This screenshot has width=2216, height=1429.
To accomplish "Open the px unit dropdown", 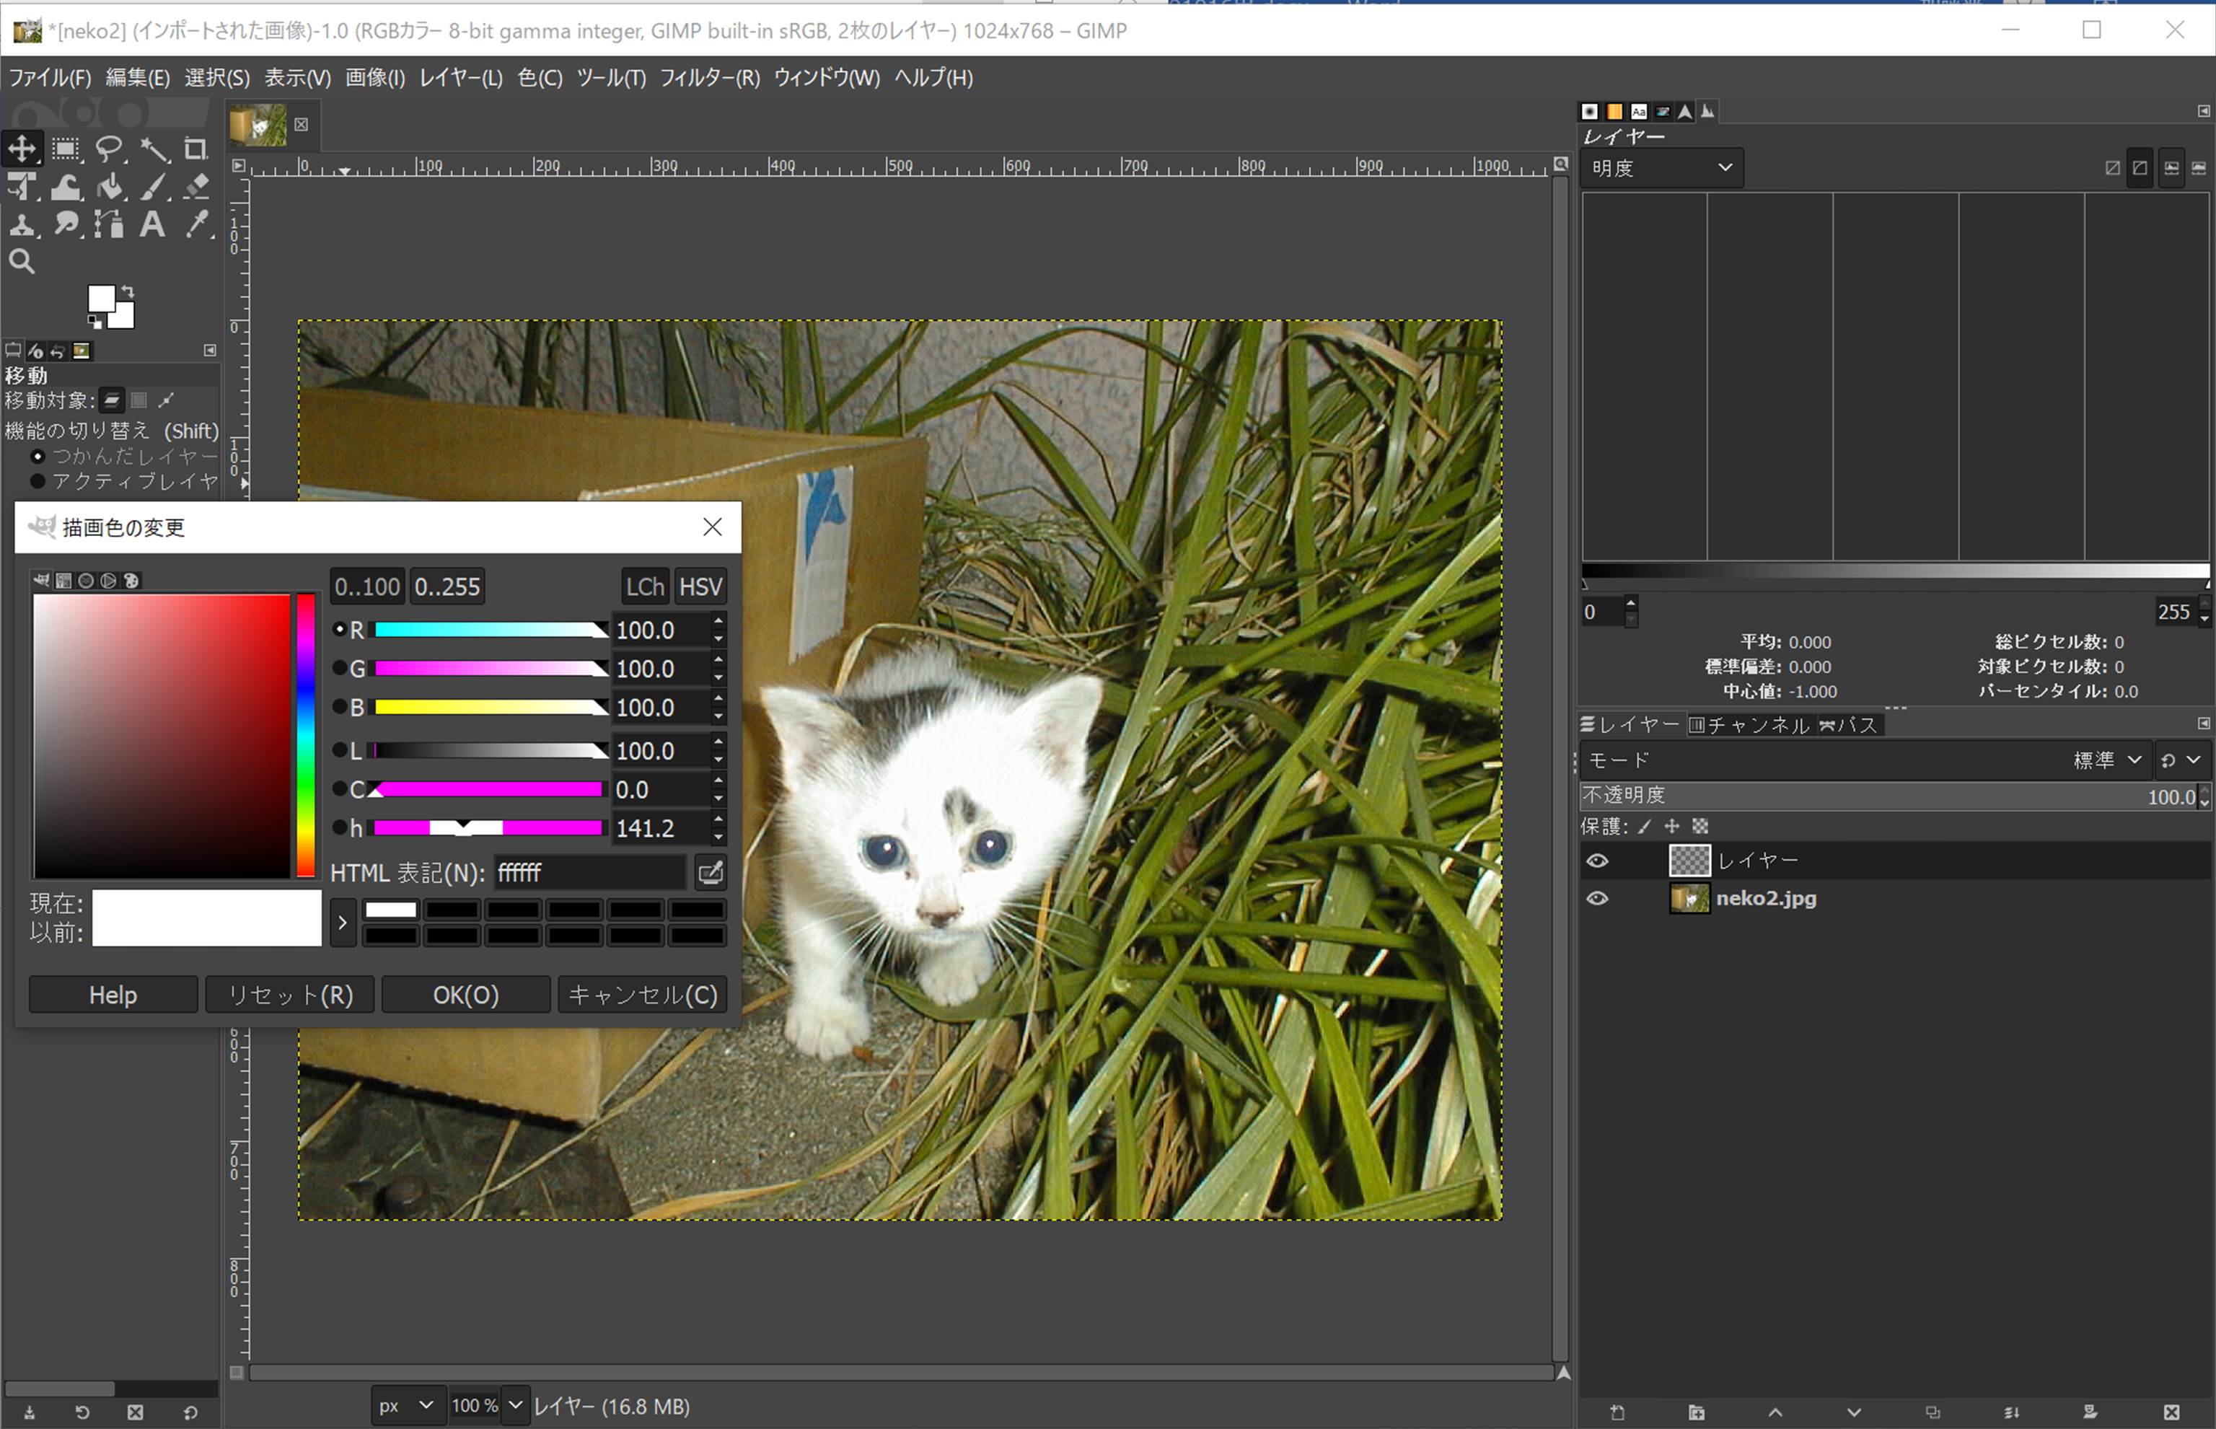I will [405, 1405].
